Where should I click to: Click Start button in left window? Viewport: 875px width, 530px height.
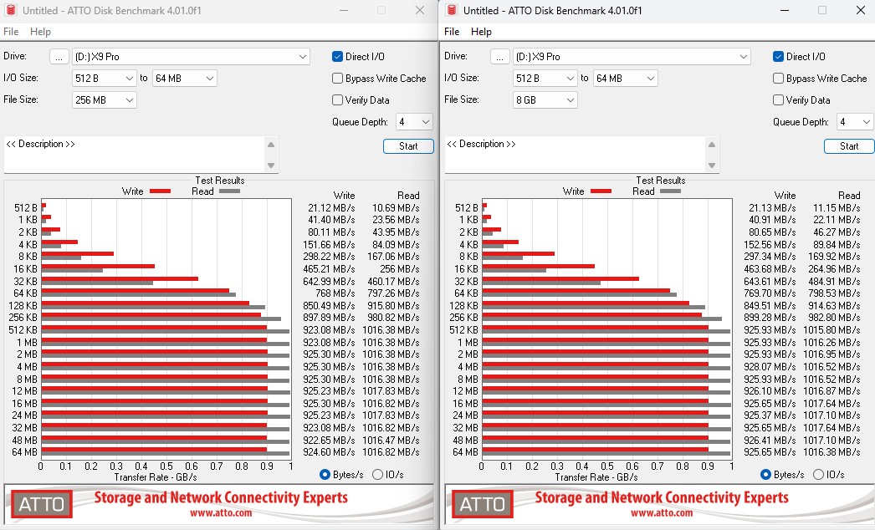coord(408,146)
